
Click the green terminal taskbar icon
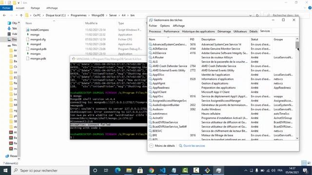coord(185,171)
